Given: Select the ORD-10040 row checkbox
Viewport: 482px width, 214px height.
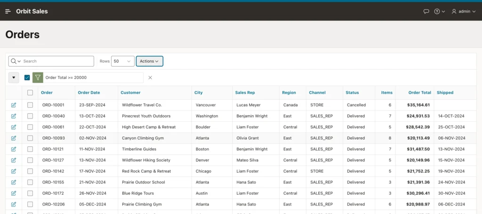Looking at the screenshot, I should tap(30, 116).
